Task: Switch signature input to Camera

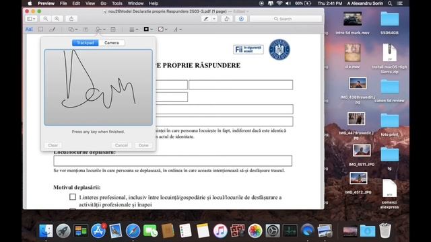Action: click(x=111, y=43)
